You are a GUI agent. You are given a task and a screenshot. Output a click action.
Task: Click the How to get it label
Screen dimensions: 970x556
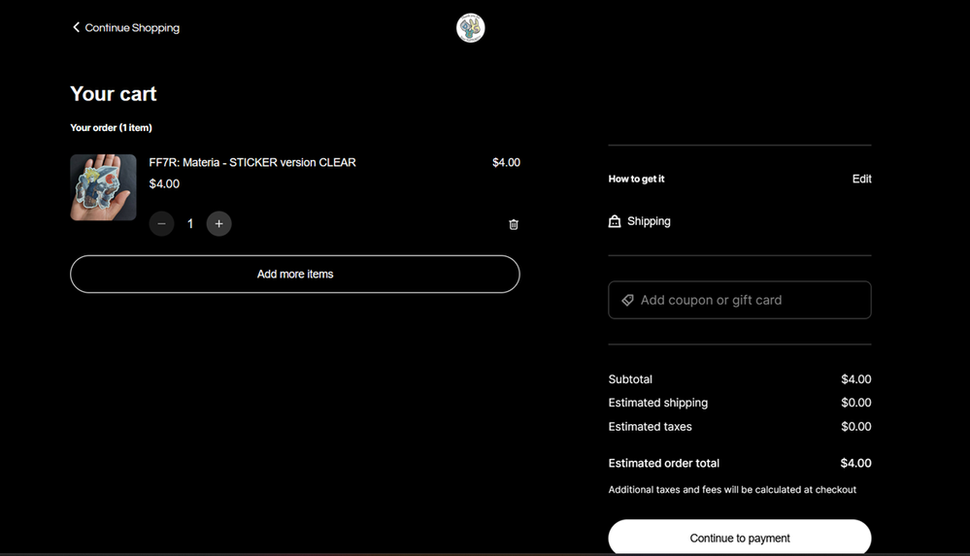tap(636, 179)
